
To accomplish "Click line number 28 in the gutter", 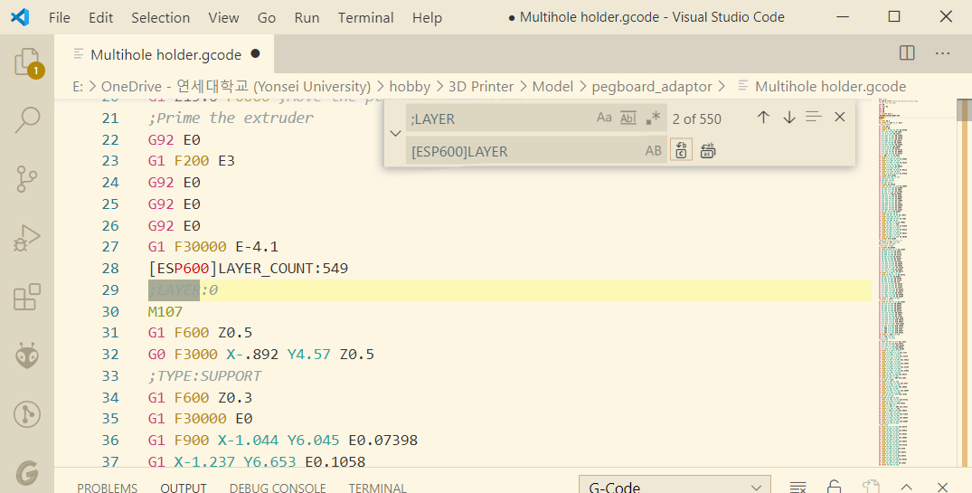I will 110,268.
